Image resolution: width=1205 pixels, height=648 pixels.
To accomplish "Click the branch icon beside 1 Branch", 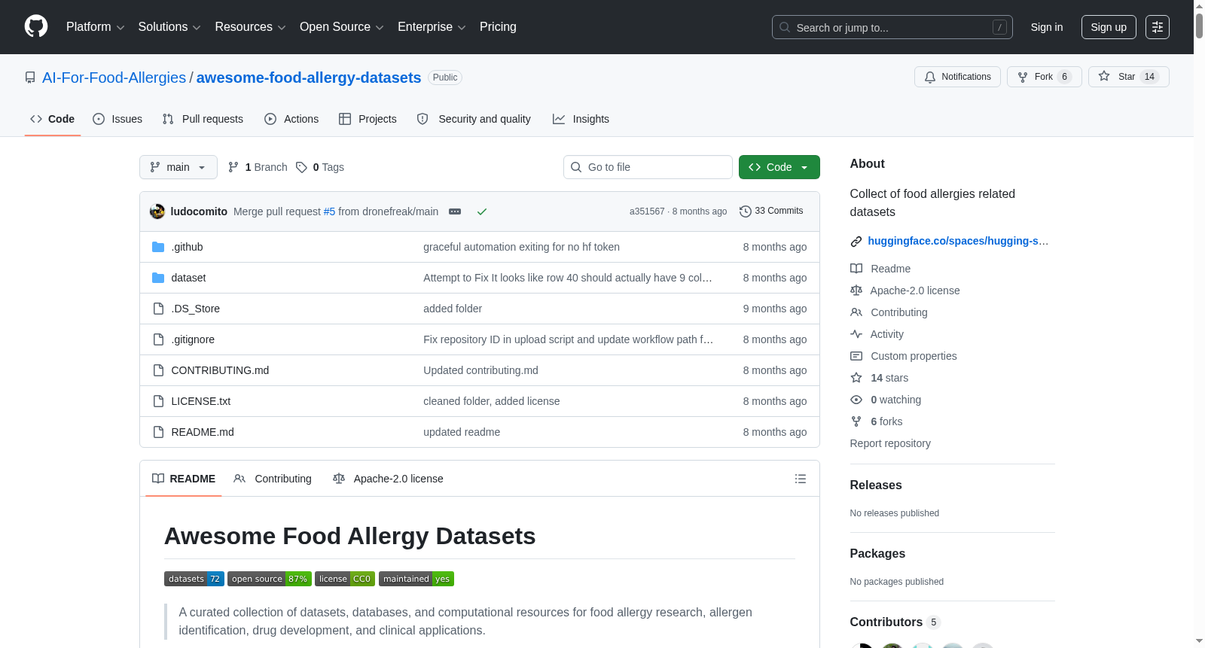I will click(233, 167).
